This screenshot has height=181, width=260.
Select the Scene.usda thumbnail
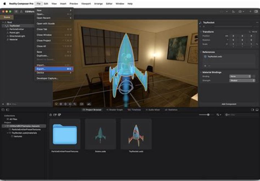tap(100, 134)
